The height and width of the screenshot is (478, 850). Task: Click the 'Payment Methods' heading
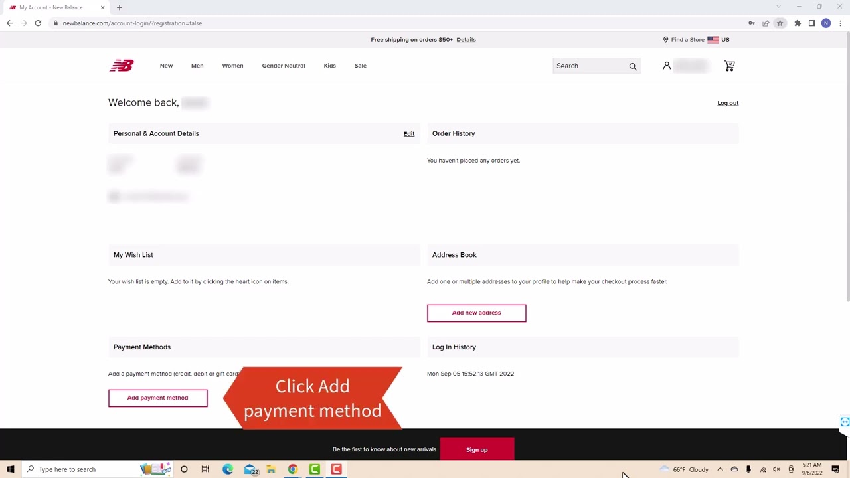142,347
